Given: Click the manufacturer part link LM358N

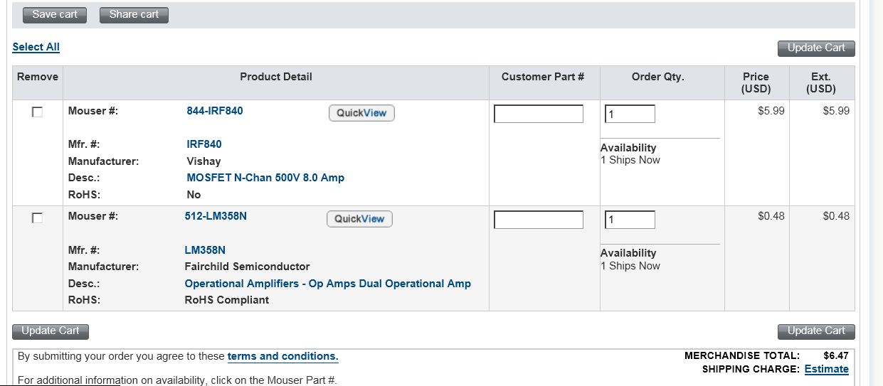Looking at the screenshot, I should [x=205, y=250].
